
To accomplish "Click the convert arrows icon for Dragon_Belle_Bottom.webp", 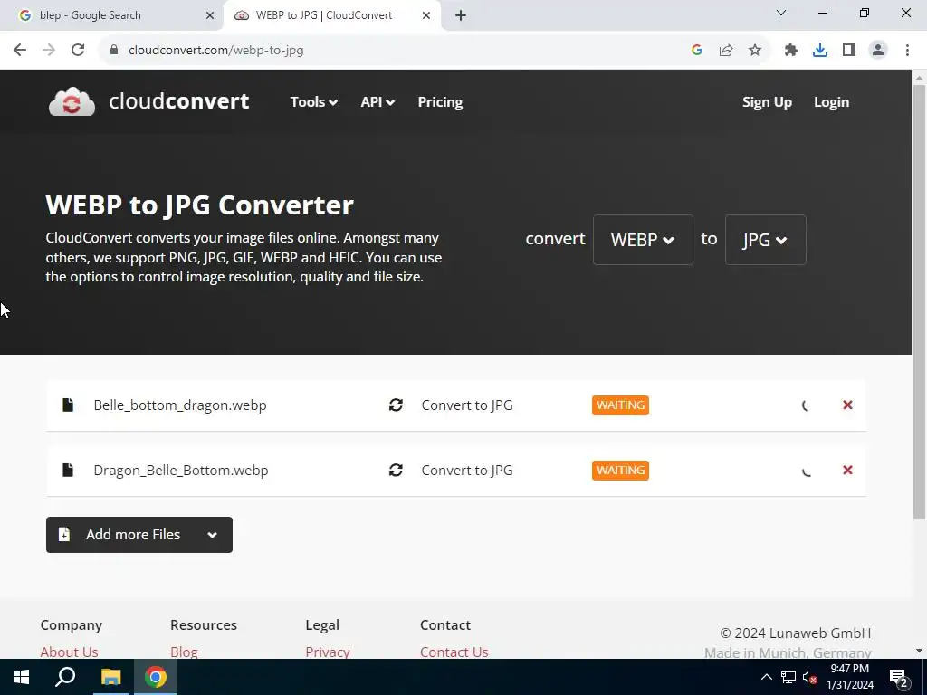I will click(x=396, y=470).
